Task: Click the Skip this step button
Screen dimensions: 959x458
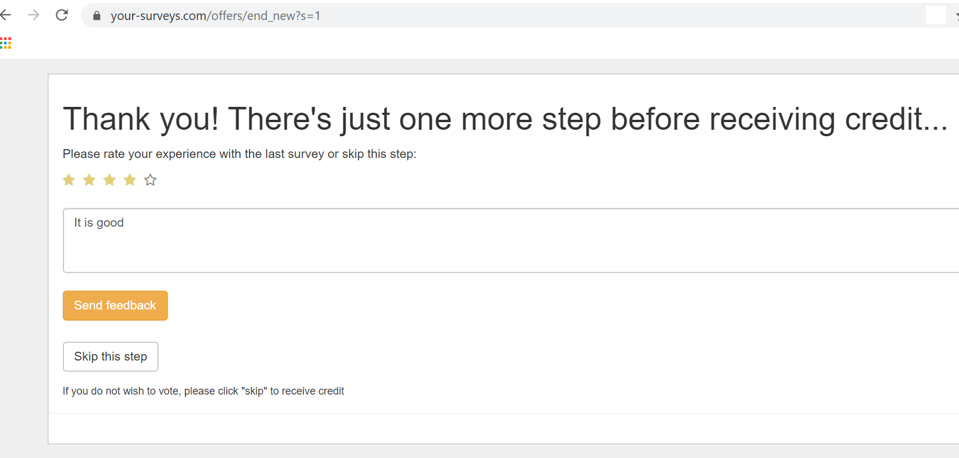Action: (110, 356)
